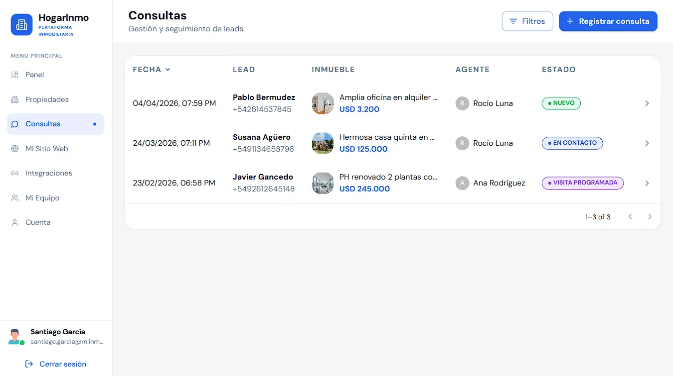The image size is (673, 376).
Task: Click Rocío Luna avatar in Pablo's row
Action: point(462,103)
